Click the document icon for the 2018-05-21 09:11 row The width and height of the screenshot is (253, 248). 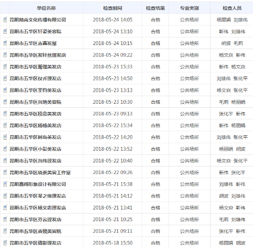pos(5,231)
